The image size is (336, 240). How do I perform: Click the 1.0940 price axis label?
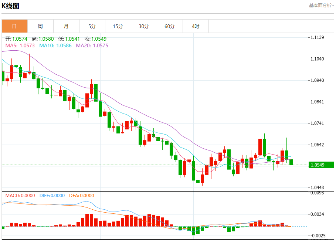(x=317, y=80)
